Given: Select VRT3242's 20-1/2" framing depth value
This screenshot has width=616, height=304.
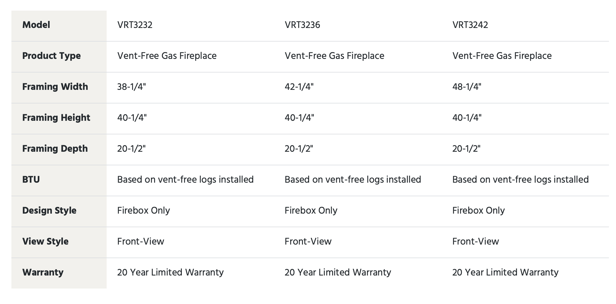Looking at the screenshot, I should (466, 149).
